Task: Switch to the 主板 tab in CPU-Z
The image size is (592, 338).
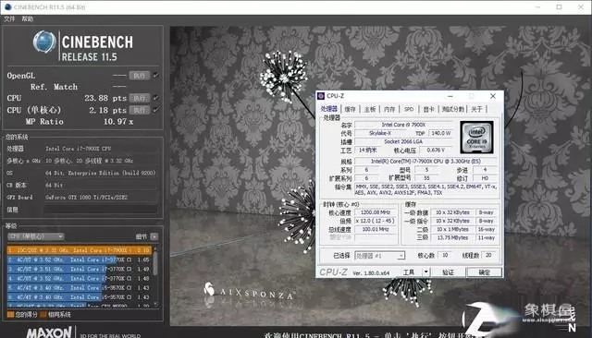Action: click(x=370, y=109)
